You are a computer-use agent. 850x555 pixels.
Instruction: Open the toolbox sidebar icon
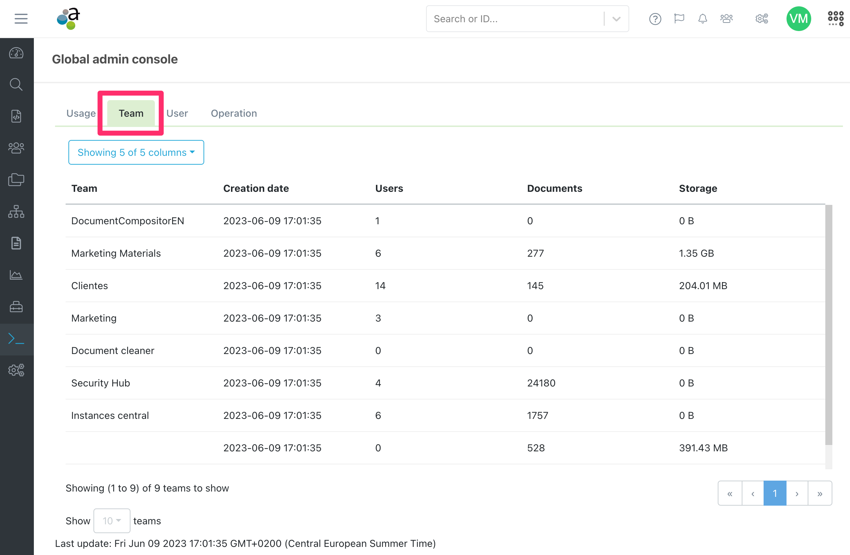pyautogui.click(x=17, y=307)
